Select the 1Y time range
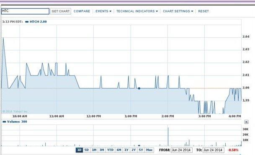 tap(126, 150)
